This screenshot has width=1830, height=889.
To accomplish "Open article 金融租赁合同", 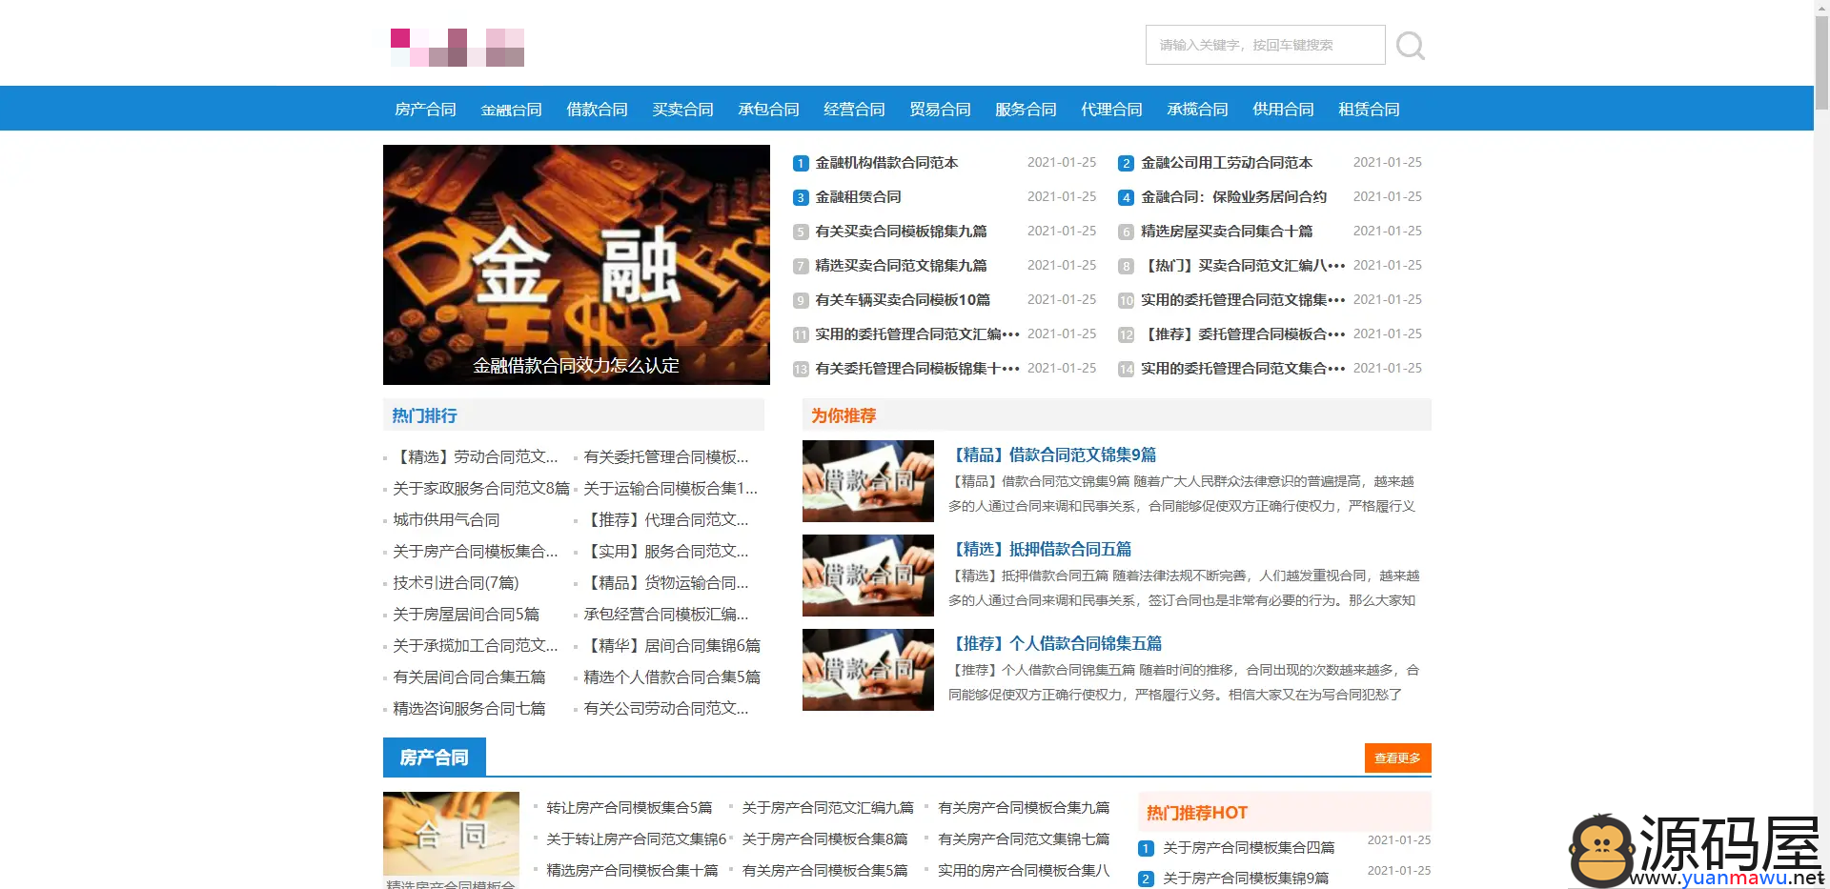I will [x=858, y=197].
